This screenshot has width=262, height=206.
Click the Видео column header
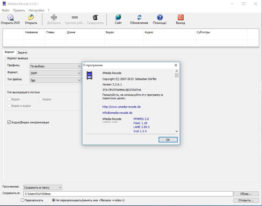tap(124, 32)
